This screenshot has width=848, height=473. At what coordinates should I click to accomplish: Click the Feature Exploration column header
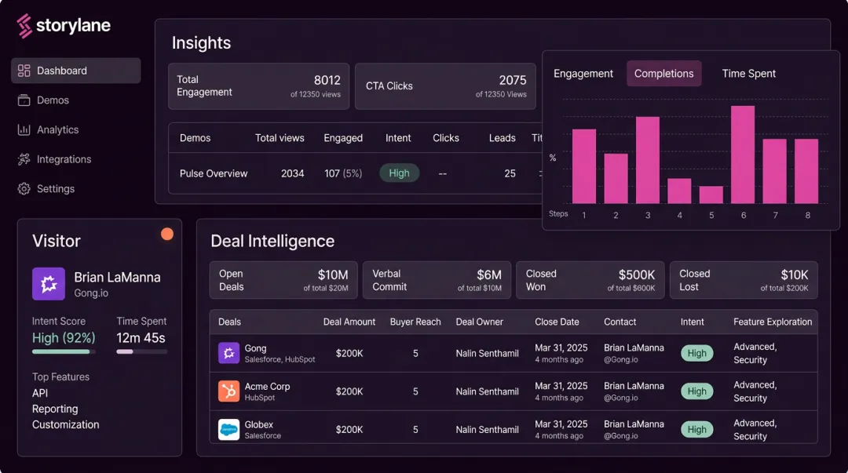(x=773, y=322)
